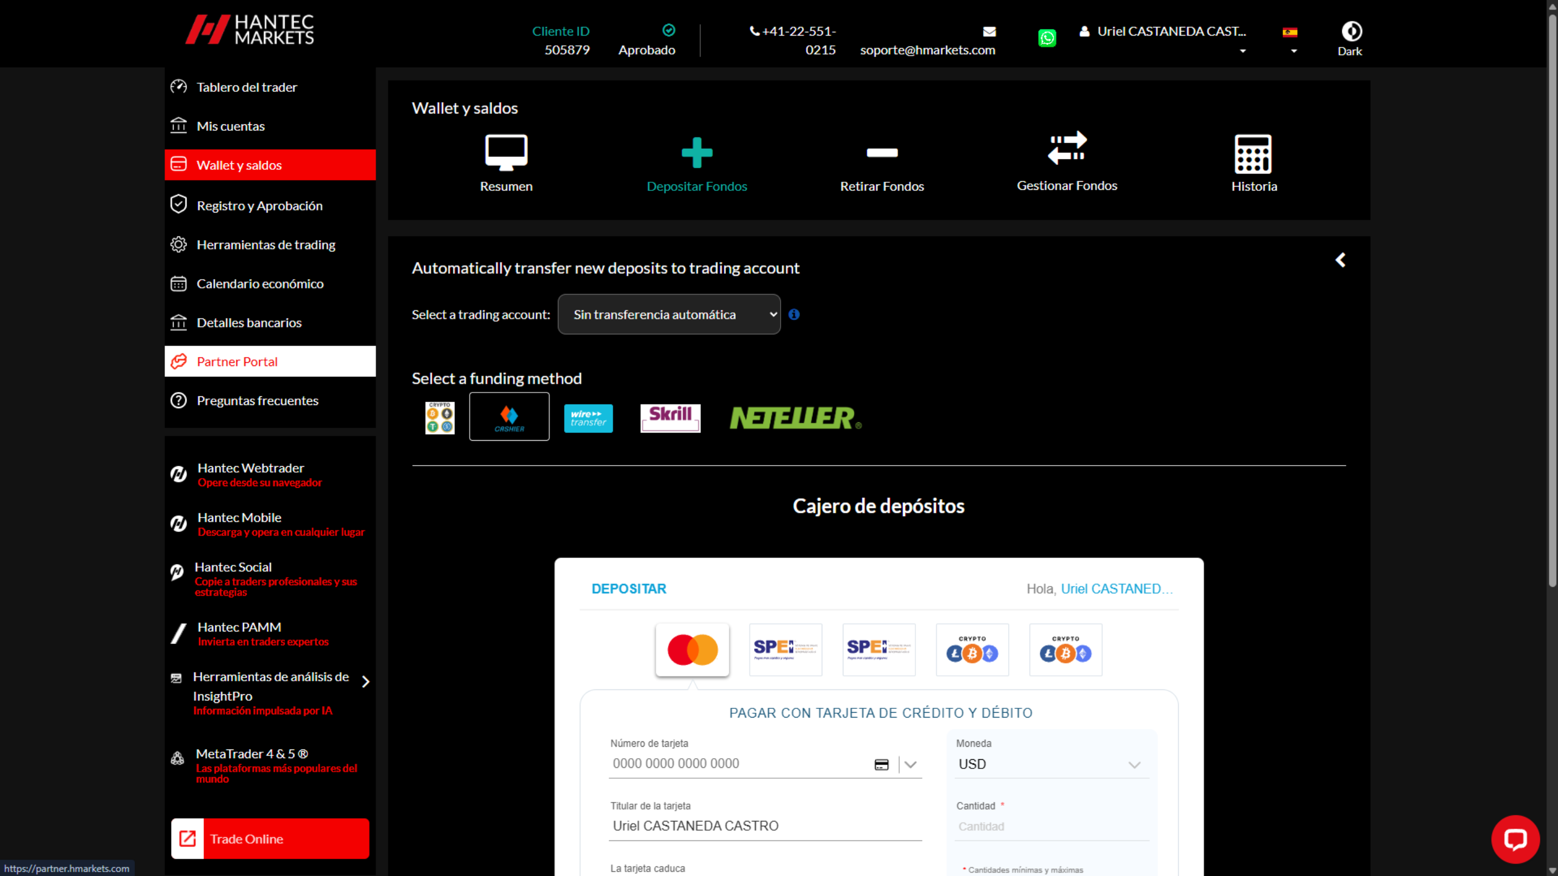Open the trading account selection dropdown

pos(668,314)
